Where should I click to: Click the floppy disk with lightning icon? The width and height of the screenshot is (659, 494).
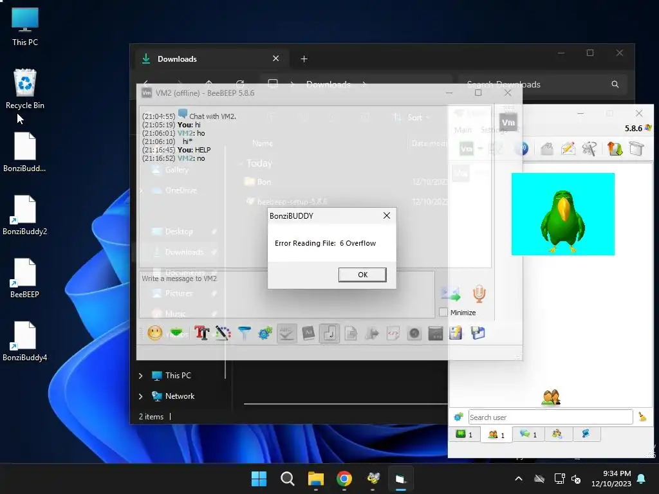click(456, 333)
